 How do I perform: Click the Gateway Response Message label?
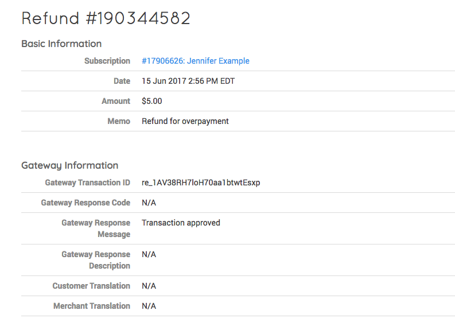click(96, 228)
